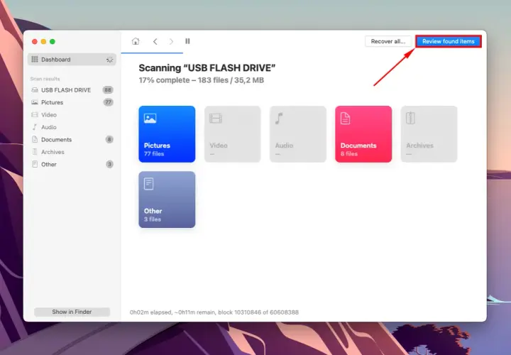This screenshot has width=511, height=355.
Task: Pause the scan with the pause icon
Action: point(187,41)
